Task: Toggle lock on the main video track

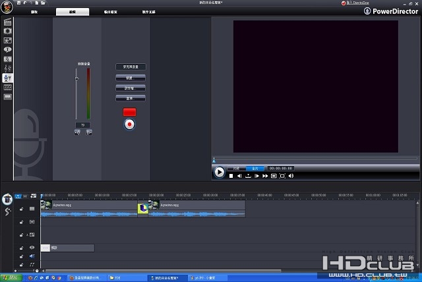Action: [x=22, y=209]
